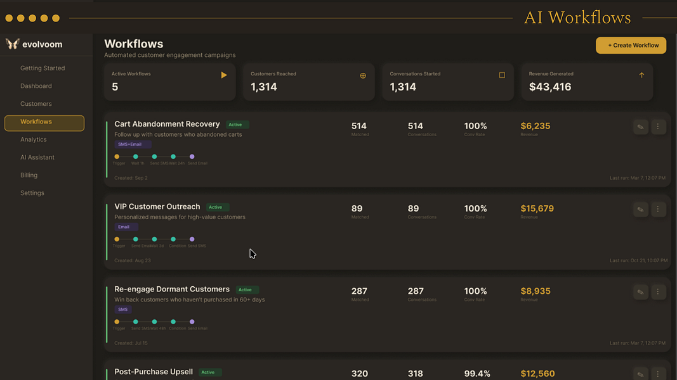This screenshot has width=677, height=380.
Task: Open the Analytics menu item
Action: 33,139
